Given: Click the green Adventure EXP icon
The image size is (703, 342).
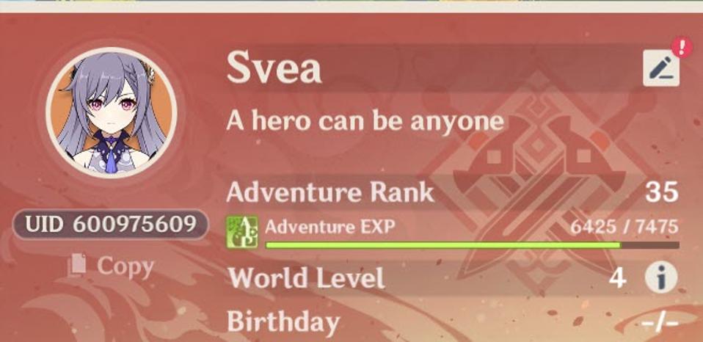Looking at the screenshot, I should pyautogui.click(x=242, y=232).
